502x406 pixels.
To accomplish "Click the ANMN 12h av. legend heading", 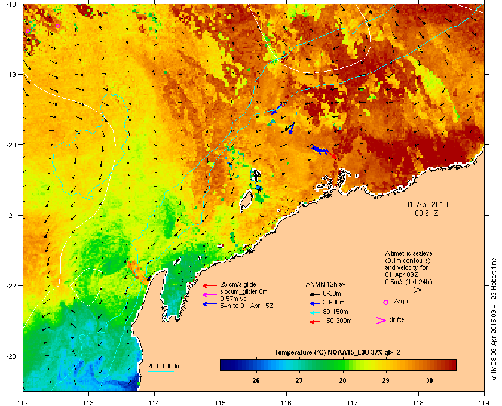I will pyautogui.click(x=326, y=284).
